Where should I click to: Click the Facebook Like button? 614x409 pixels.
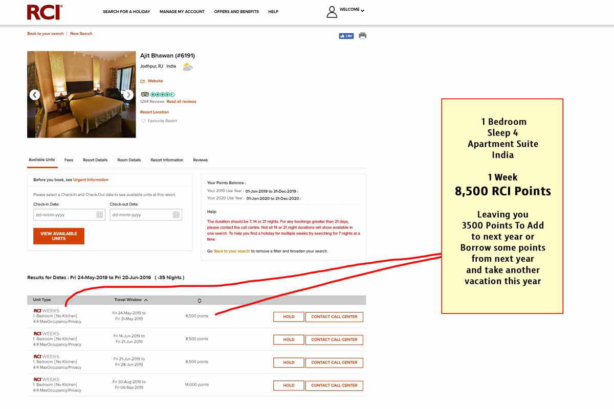coord(346,36)
